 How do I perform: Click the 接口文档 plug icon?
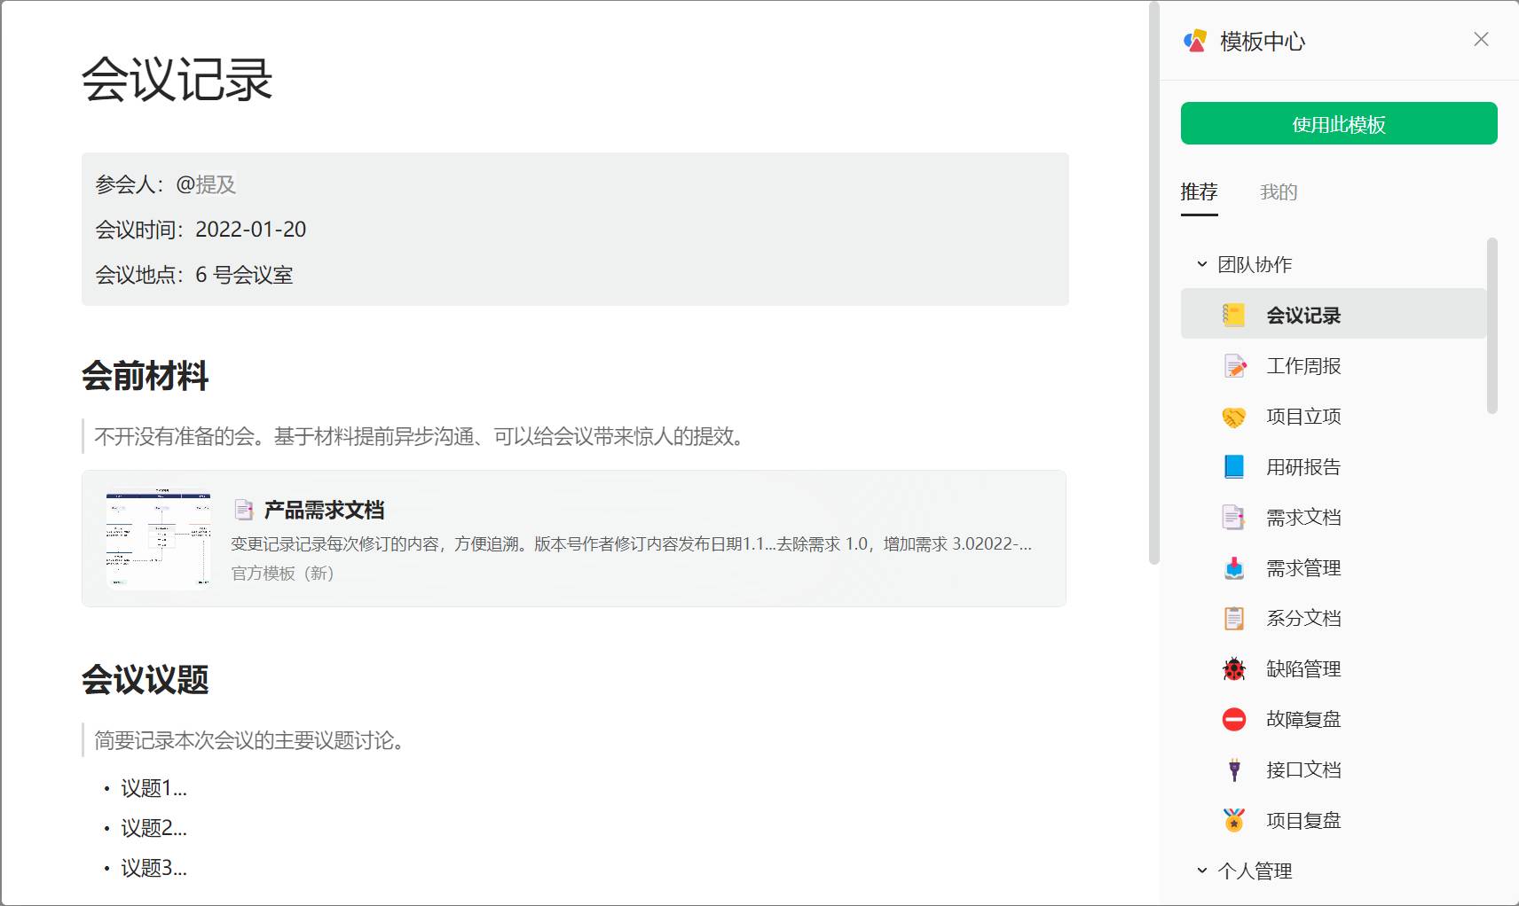pos(1234,769)
